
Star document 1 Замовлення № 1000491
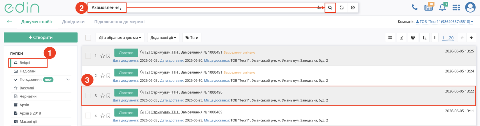click(x=103, y=56)
